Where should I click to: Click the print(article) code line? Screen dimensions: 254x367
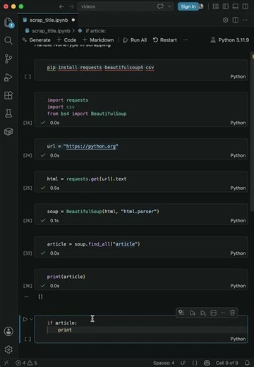click(x=66, y=277)
